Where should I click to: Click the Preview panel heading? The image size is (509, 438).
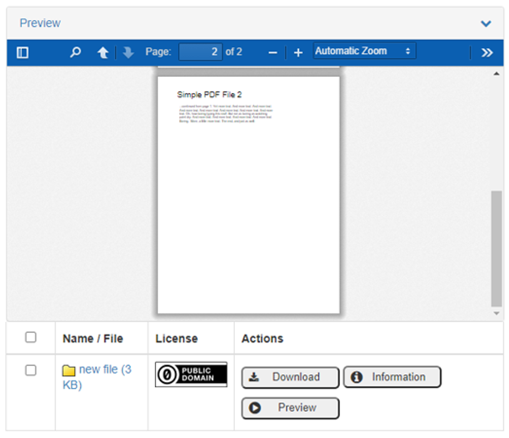click(40, 23)
